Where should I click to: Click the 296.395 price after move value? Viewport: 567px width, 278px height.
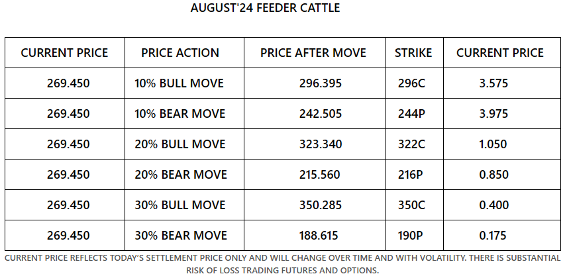click(314, 83)
